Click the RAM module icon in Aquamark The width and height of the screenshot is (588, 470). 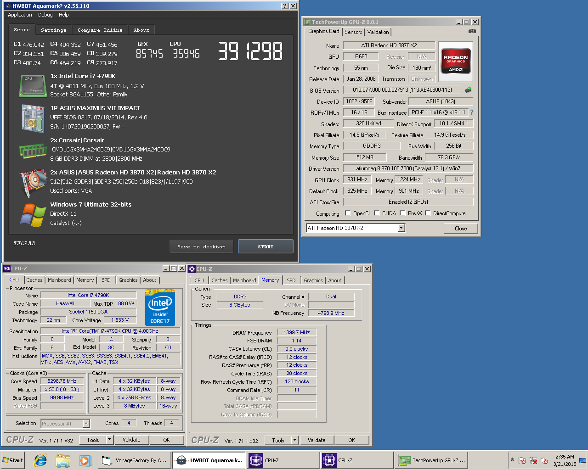[x=32, y=150]
